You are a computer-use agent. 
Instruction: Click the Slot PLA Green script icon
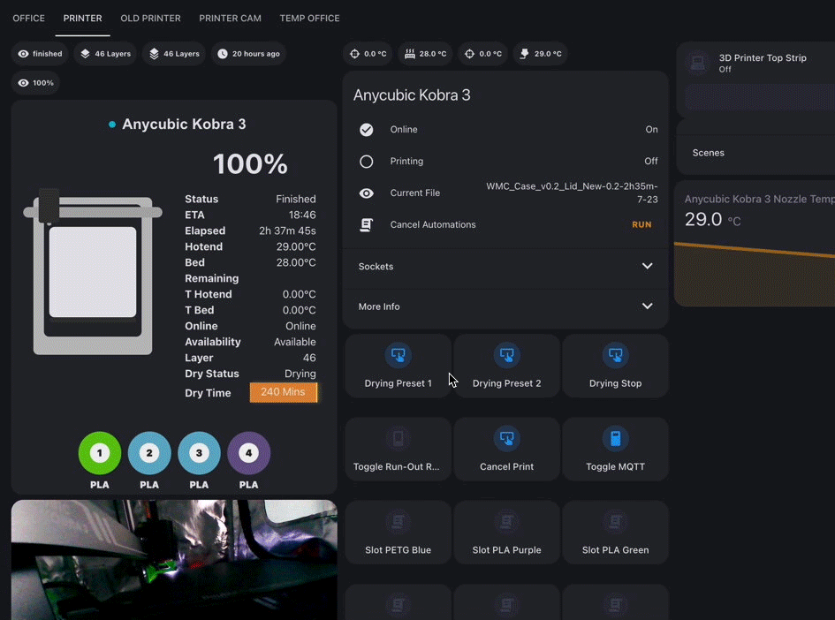616,522
